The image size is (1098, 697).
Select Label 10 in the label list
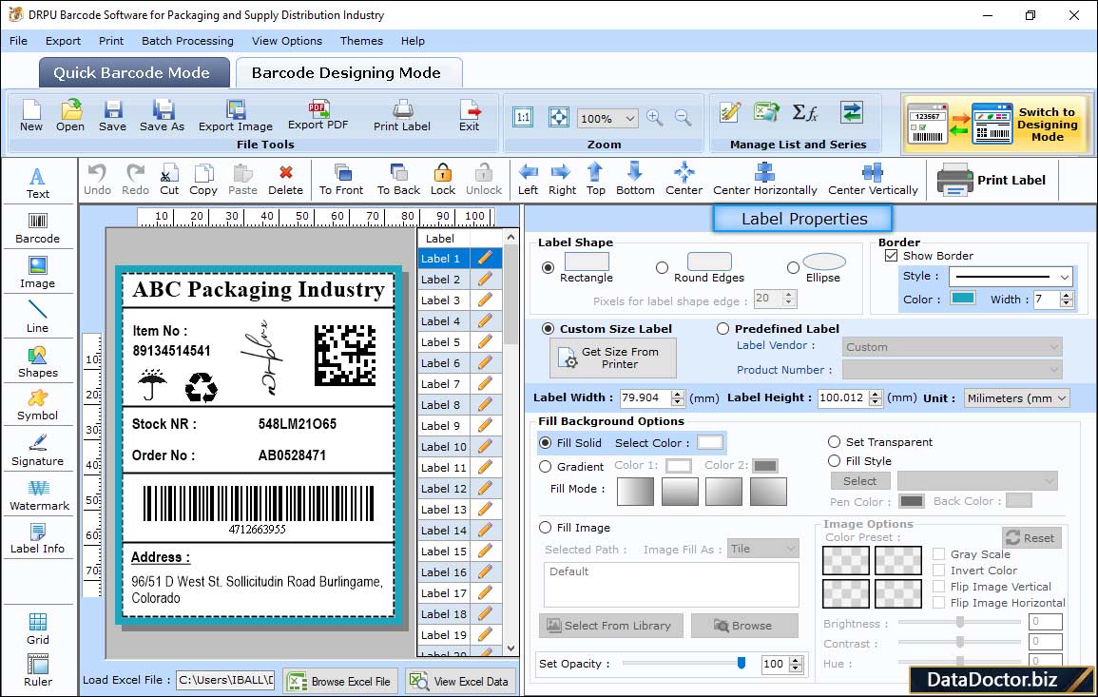[444, 447]
